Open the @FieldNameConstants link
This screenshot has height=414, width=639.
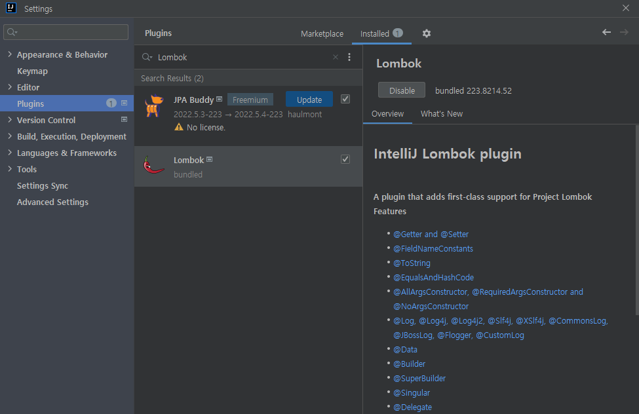pos(433,248)
